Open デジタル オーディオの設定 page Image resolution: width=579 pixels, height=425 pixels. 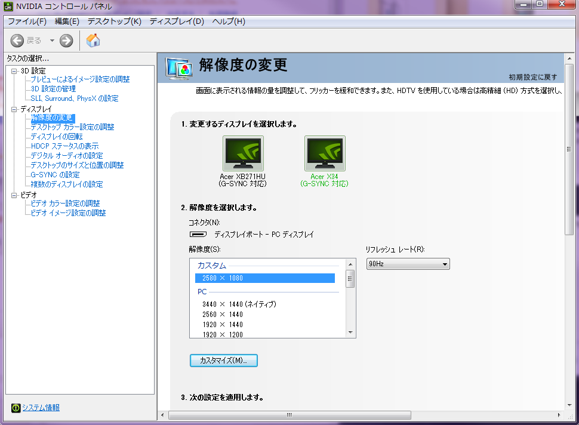(67, 156)
